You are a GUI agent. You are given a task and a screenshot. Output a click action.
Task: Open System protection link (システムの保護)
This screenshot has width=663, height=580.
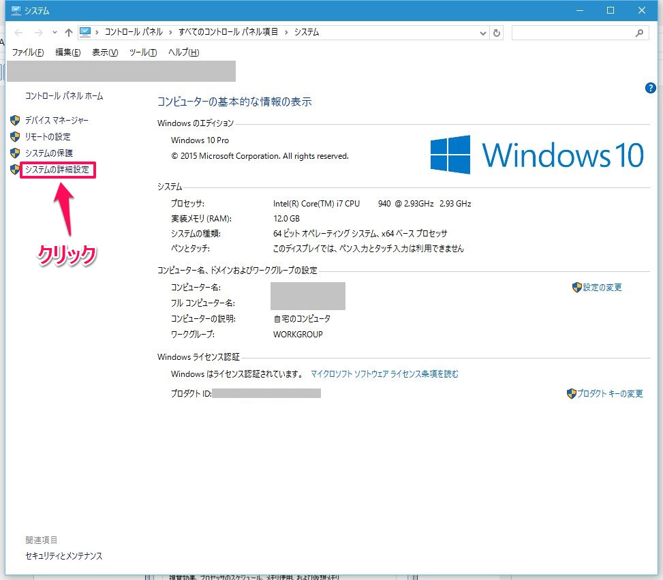(49, 153)
